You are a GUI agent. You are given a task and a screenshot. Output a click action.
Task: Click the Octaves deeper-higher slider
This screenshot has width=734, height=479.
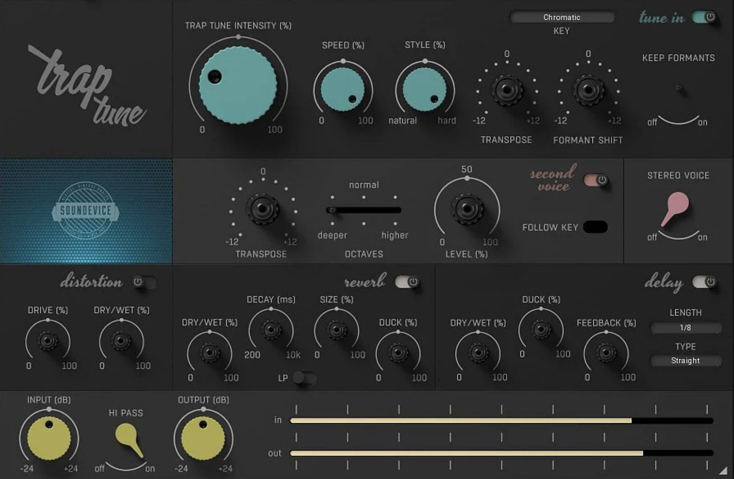[x=364, y=210]
